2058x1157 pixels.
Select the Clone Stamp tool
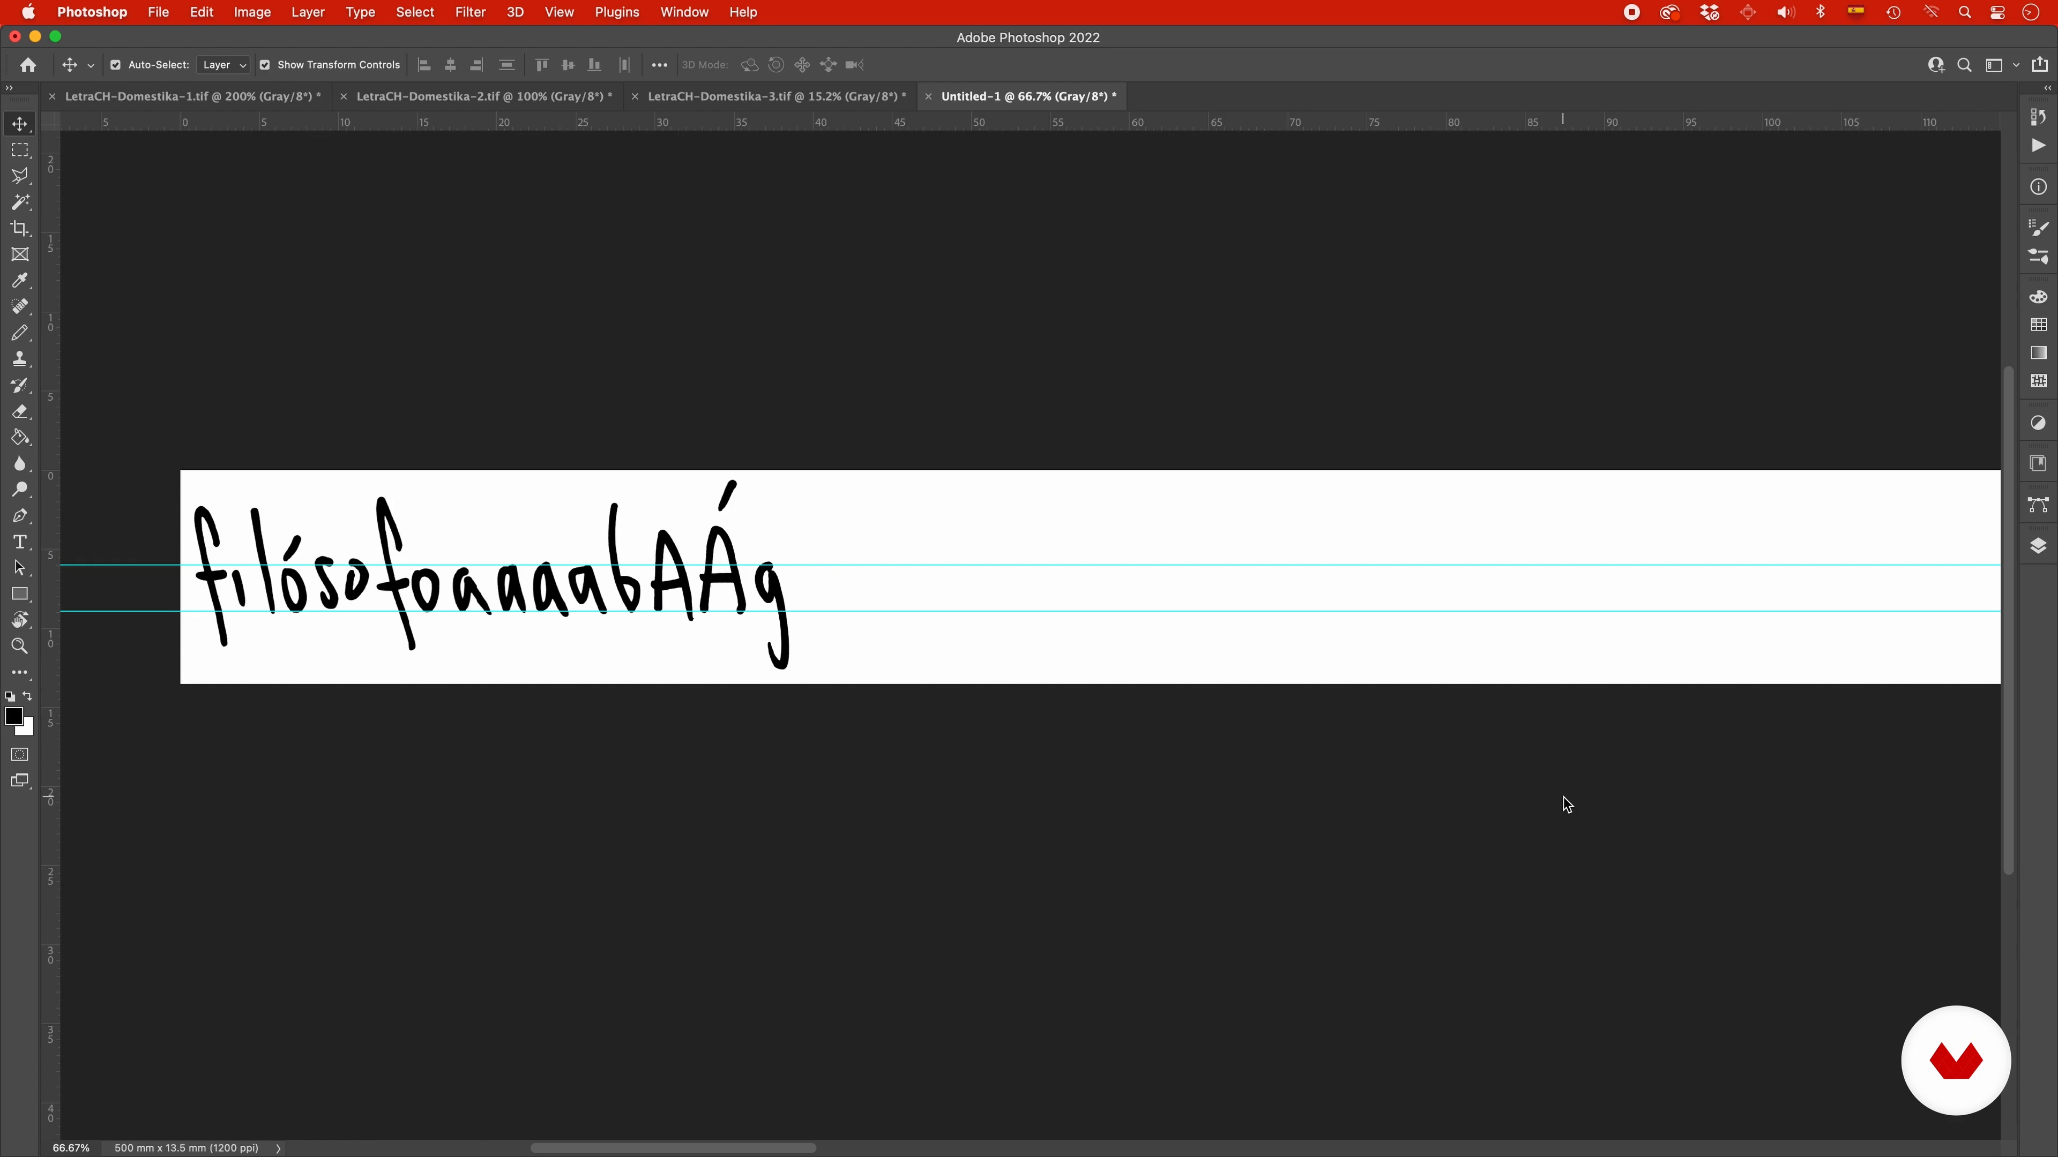click(20, 359)
